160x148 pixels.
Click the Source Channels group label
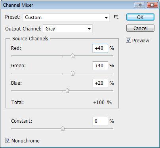30,39
